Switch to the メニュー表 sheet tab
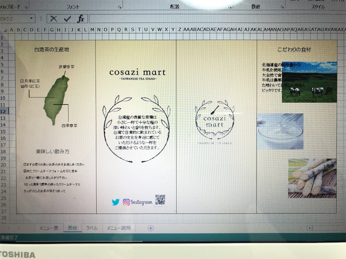 click(x=49, y=228)
